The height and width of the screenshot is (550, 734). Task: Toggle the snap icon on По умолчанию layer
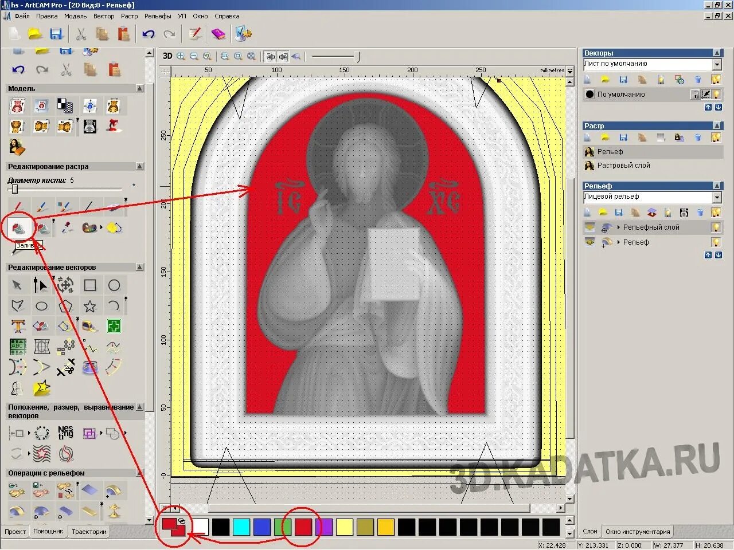(706, 95)
